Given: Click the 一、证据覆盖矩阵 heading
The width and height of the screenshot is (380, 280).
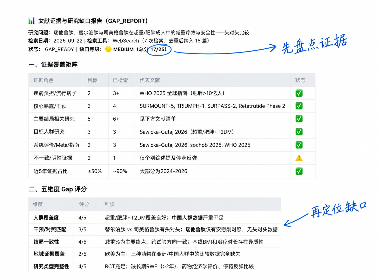Looking at the screenshot, I should coord(53,64).
